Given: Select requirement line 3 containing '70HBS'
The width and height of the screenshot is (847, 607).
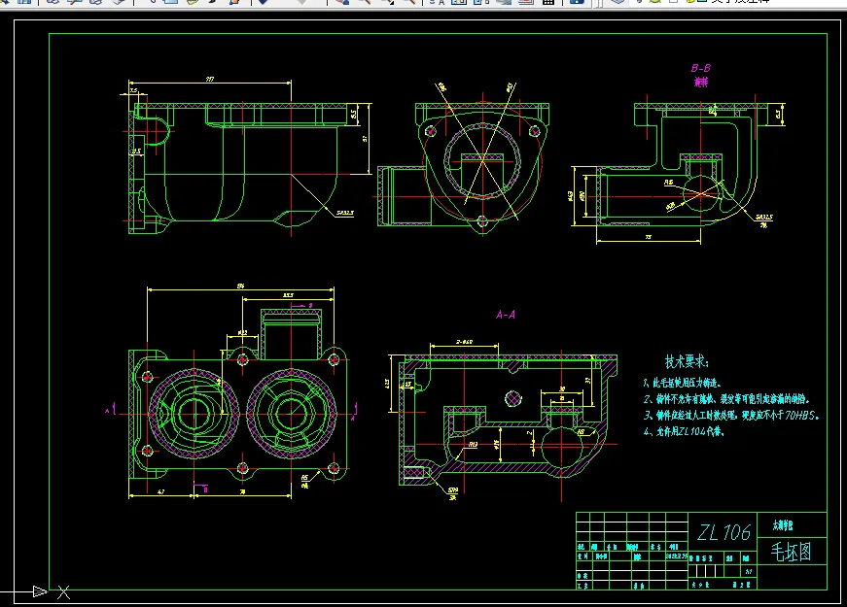Looking at the screenshot, I should point(731,416).
